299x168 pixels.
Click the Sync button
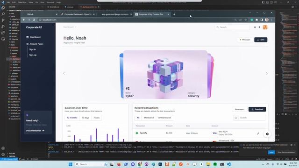(261, 40)
